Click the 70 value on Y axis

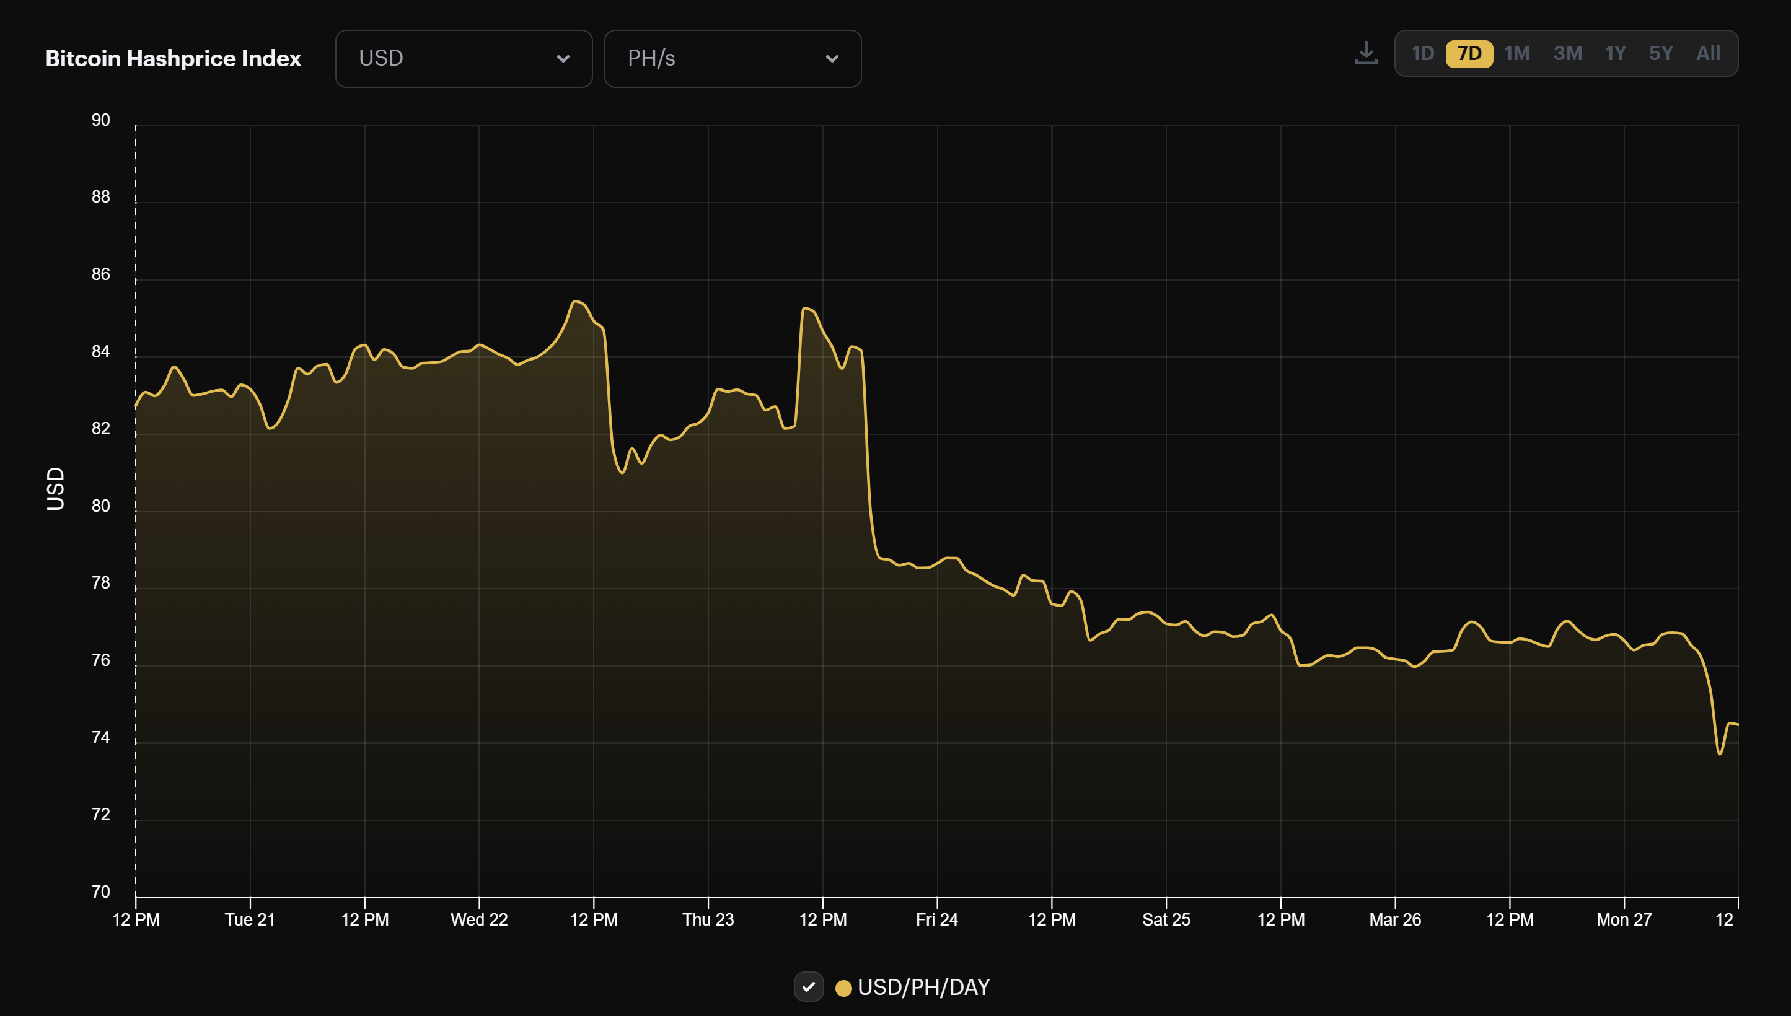(100, 892)
